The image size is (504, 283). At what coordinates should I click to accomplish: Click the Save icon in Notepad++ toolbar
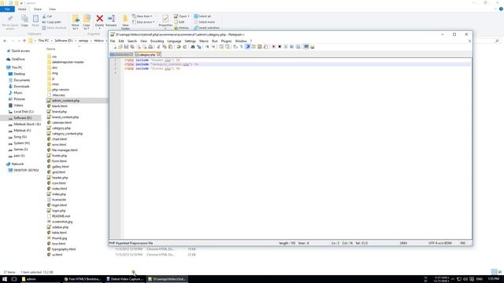(x=126, y=47)
